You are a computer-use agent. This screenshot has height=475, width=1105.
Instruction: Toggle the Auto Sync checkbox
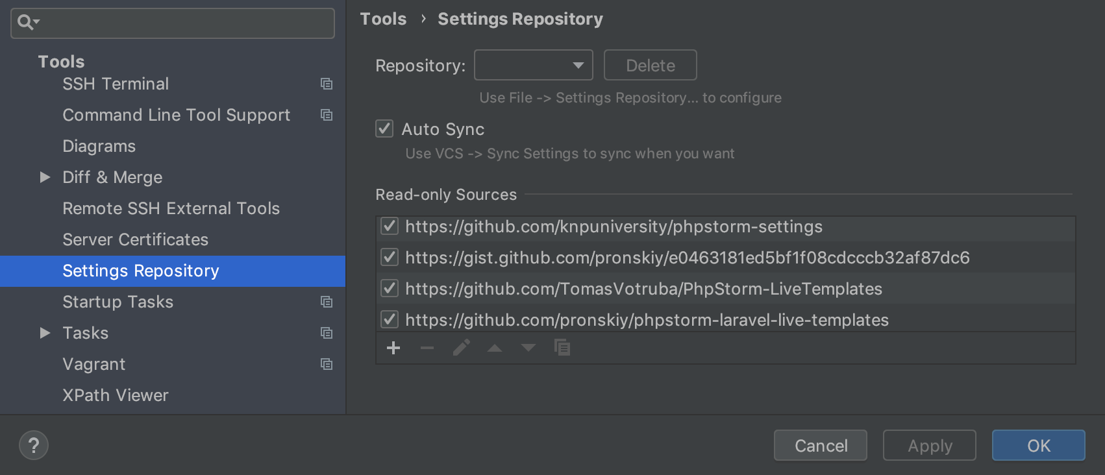click(384, 128)
